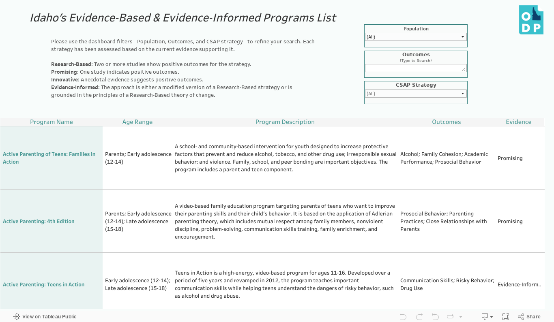Open the Download menu icon
Screen dimensions: 554x322
[487, 317]
